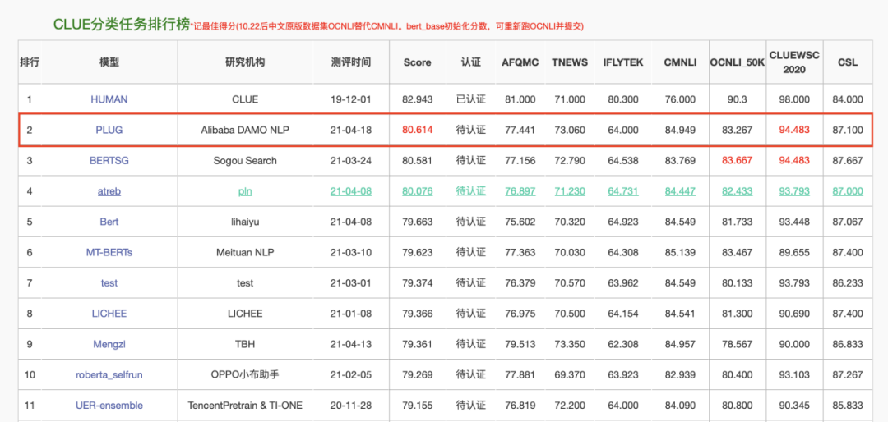888x422 pixels.
Task: Click the green 80.076 score link
Action: 418,191
